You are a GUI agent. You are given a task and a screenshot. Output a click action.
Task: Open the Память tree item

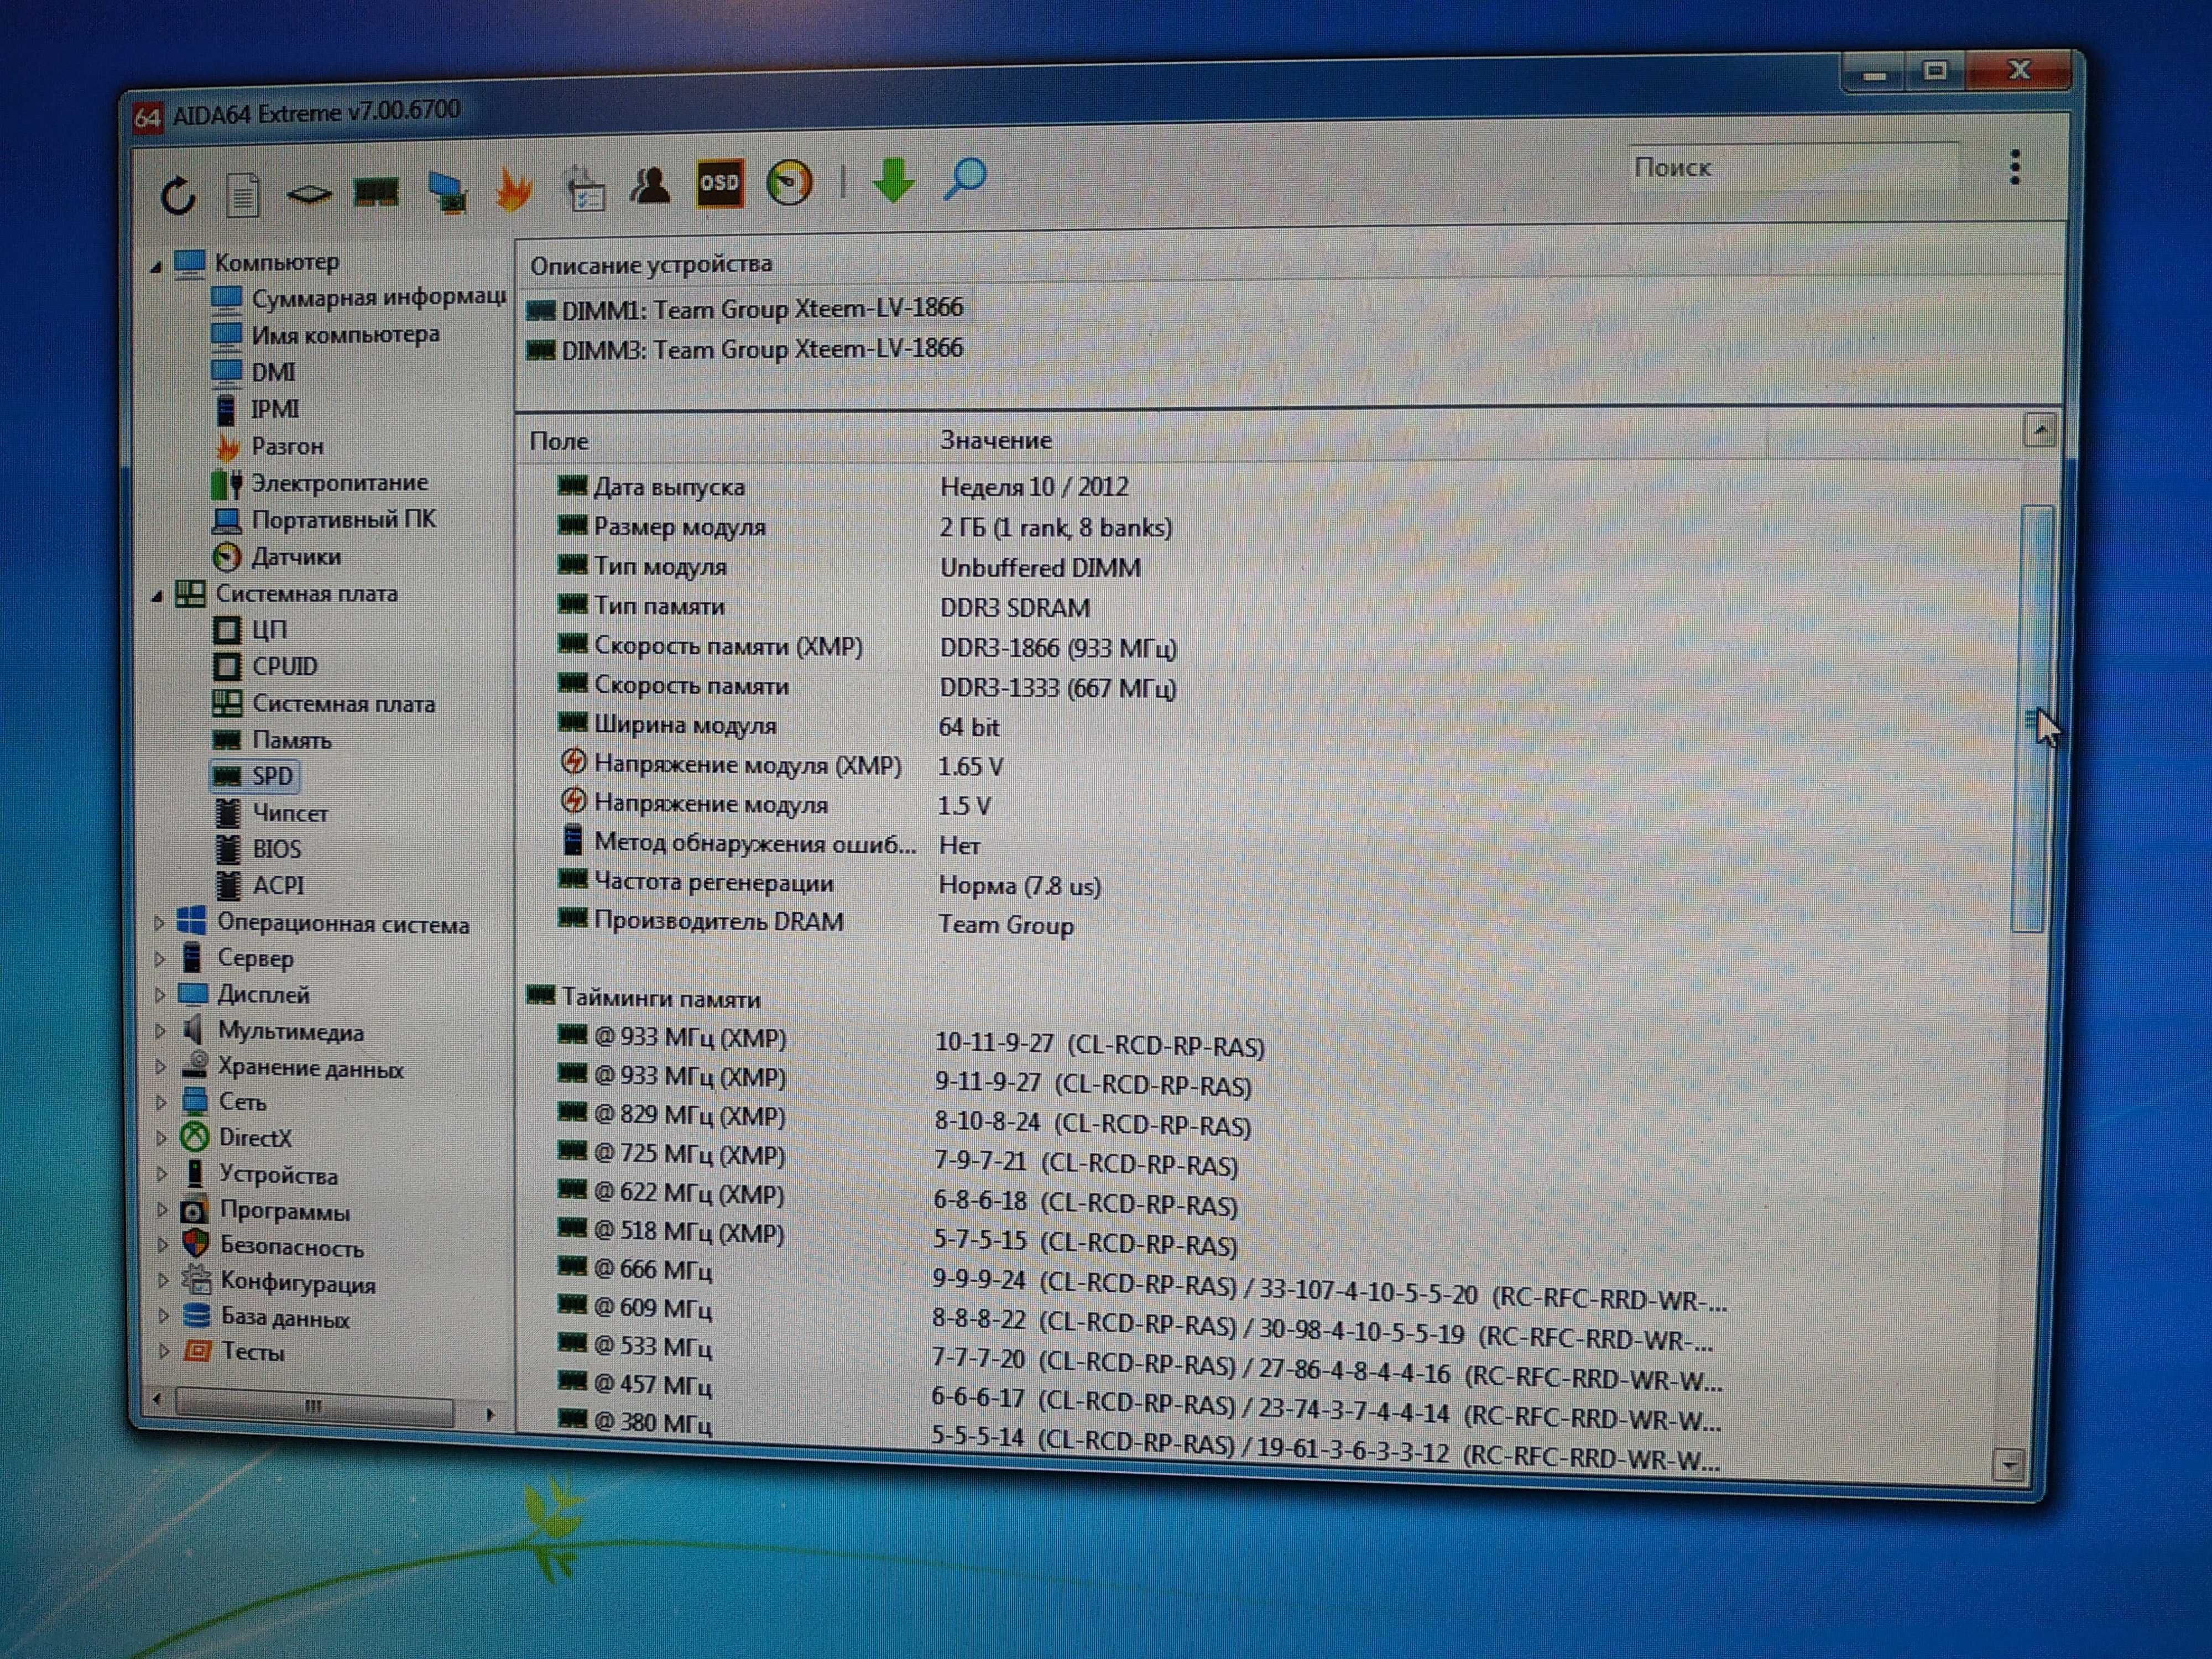(x=272, y=741)
